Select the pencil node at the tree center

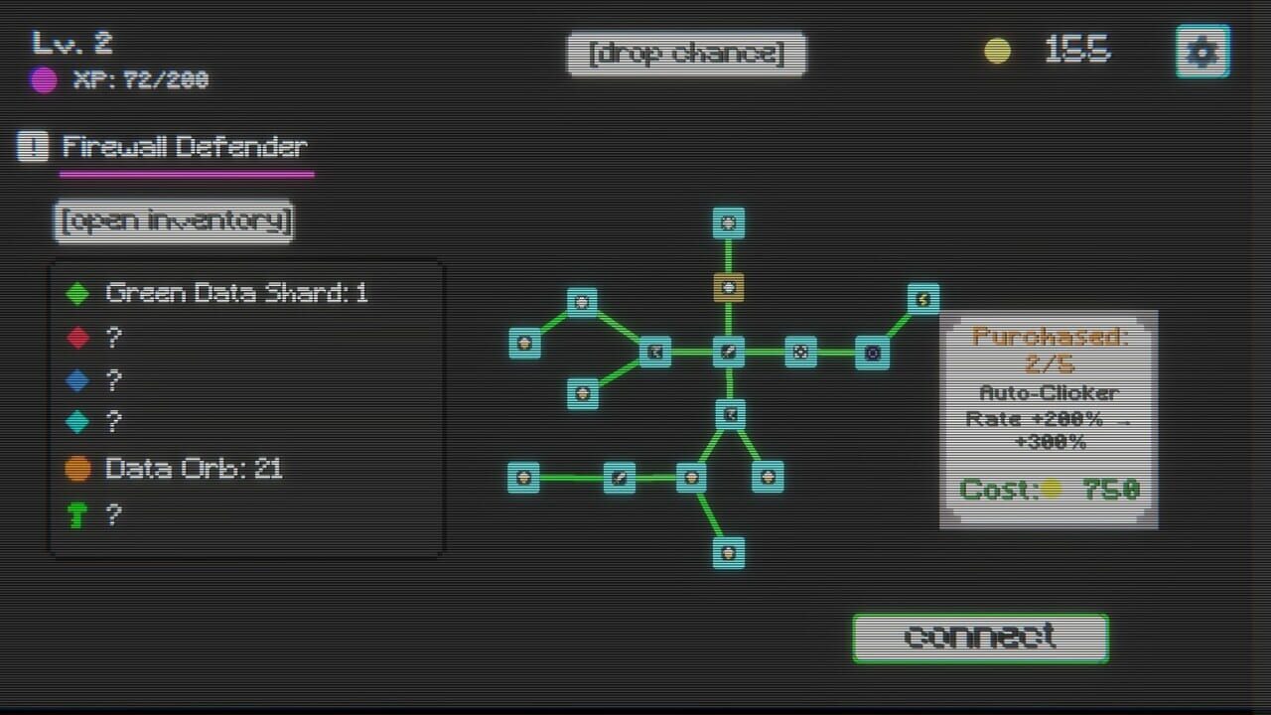click(x=729, y=351)
